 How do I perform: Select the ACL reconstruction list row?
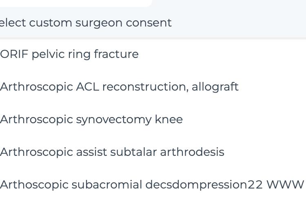point(153,86)
